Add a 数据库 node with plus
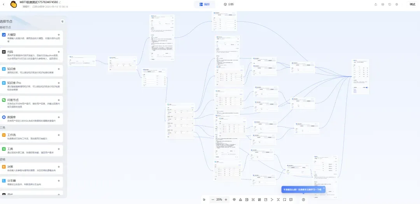 [59, 117]
